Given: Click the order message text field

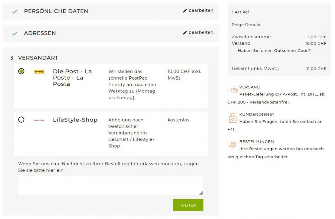Looking at the screenshot, I should 111,185.
